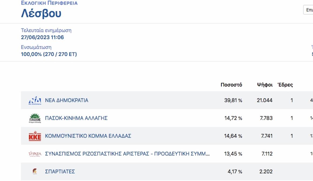
Task: Click the red KKE party logo
Action: 35,136
